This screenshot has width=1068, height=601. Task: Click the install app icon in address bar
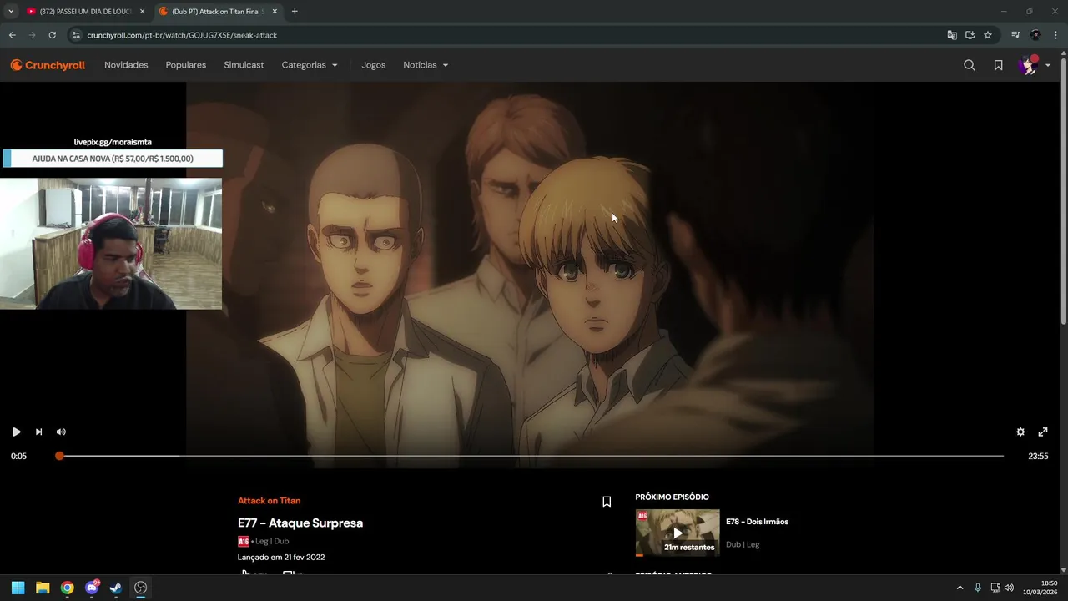coord(970,35)
